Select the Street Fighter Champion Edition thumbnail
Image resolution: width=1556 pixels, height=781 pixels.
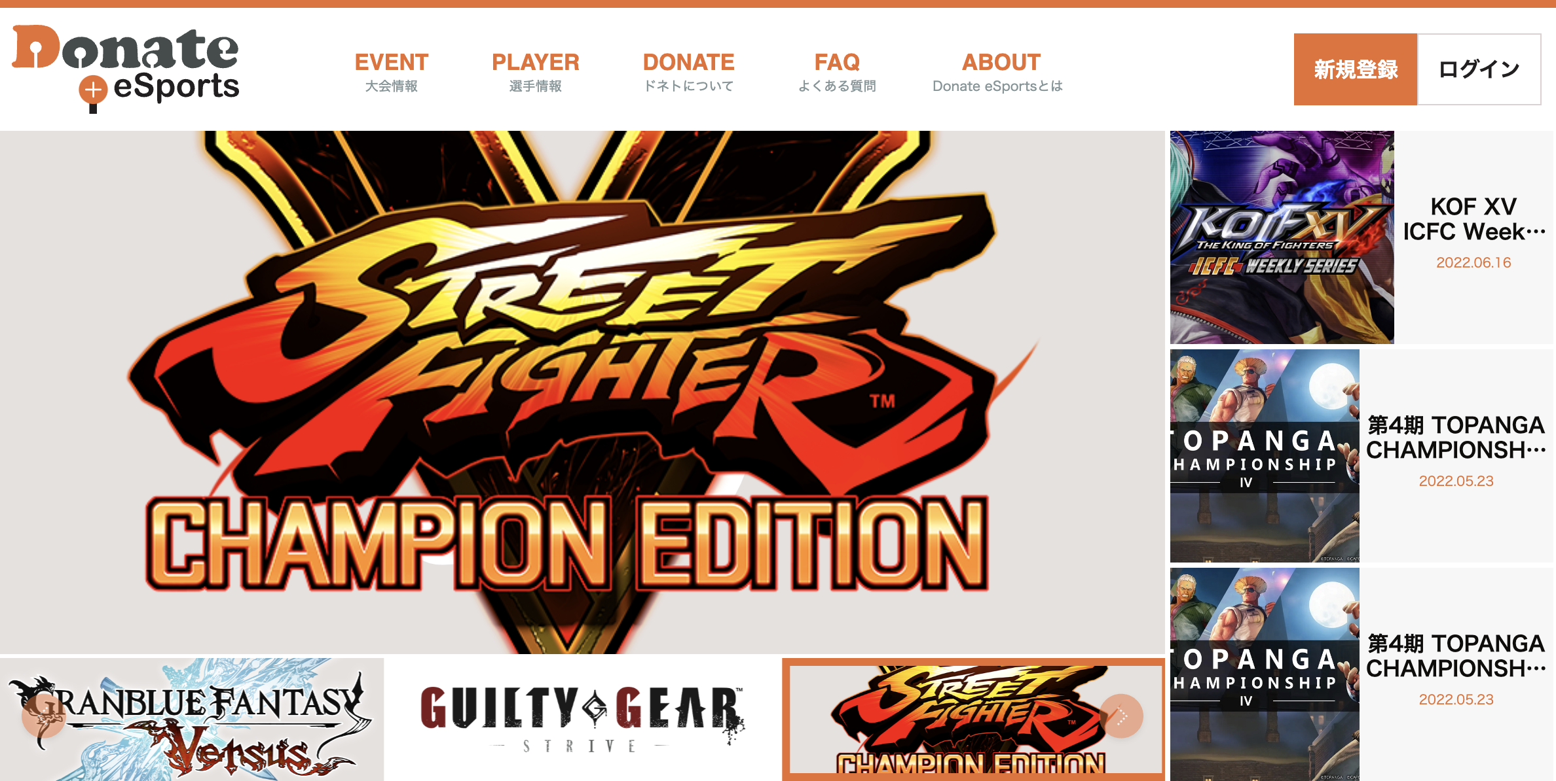pyautogui.click(x=973, y=719)
